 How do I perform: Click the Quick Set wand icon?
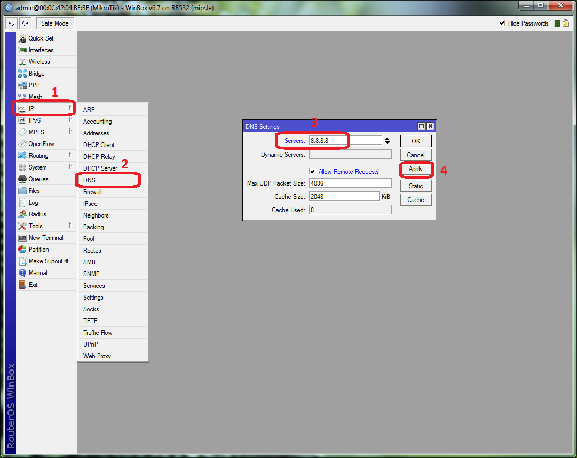(22, 38)
